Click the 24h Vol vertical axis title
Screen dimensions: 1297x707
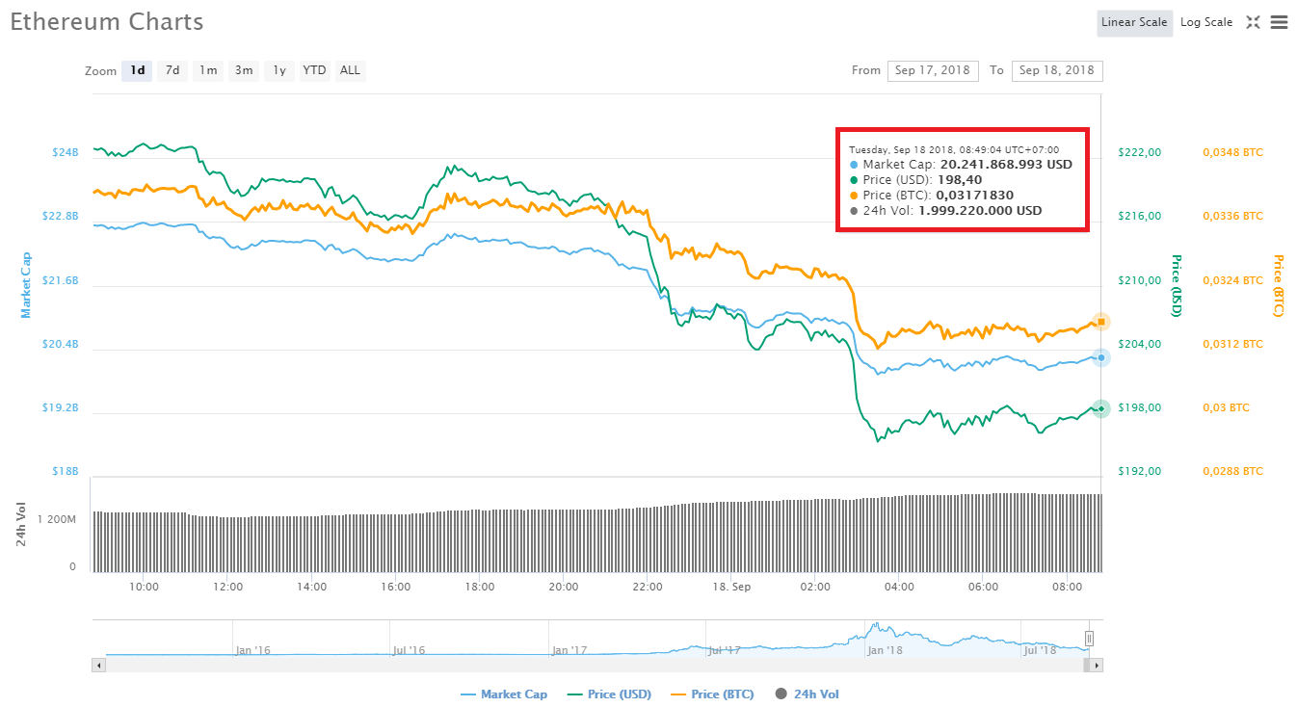[20, 525]
